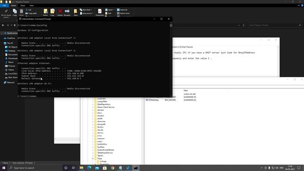The image size is (304, 171).
Task: Select This PC in the navigation pane
Action: coord(9,43)
